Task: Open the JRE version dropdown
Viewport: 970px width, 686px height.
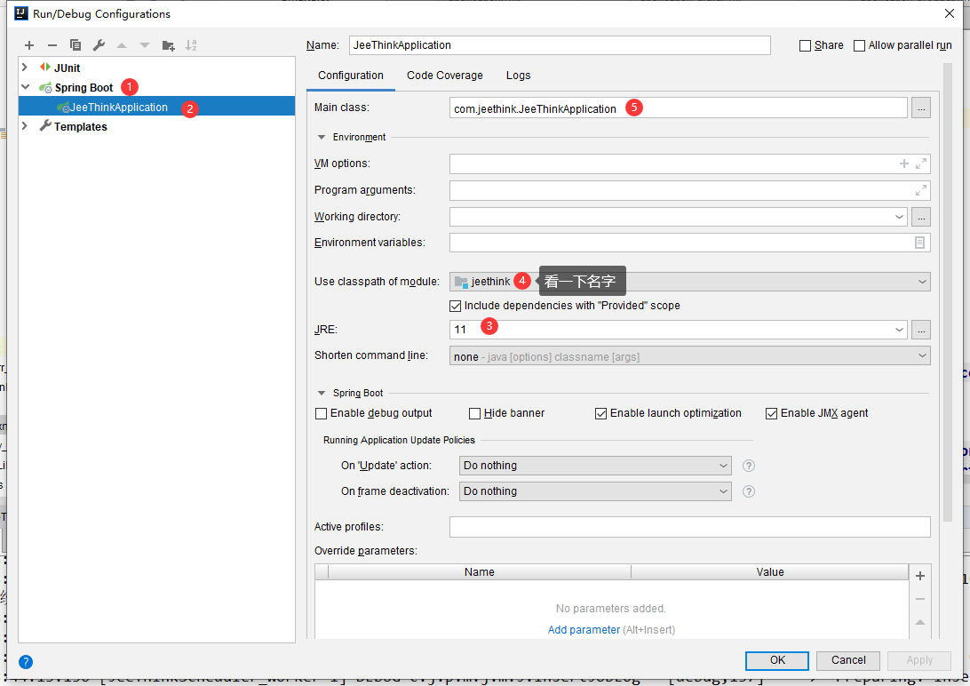Action: [x=899, y=330]
